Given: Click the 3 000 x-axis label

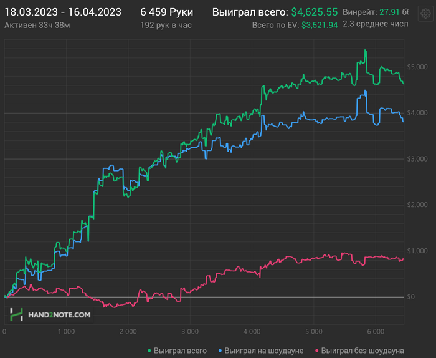Looking at the screenshot, I should pyautogui.click(x=190, y=332).
